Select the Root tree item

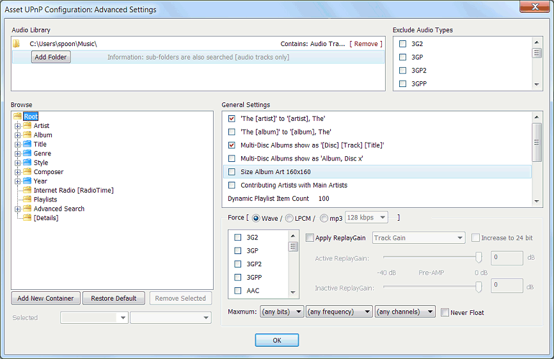tap(31, 116)
